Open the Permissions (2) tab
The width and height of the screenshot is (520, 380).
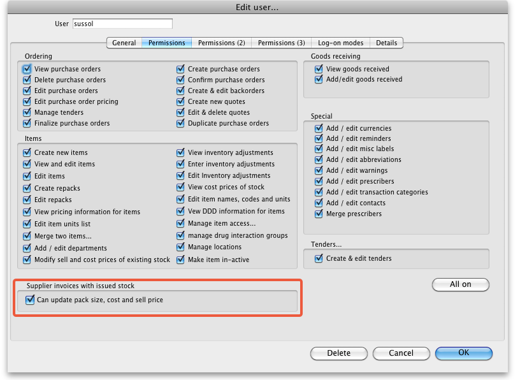point(221,43)
